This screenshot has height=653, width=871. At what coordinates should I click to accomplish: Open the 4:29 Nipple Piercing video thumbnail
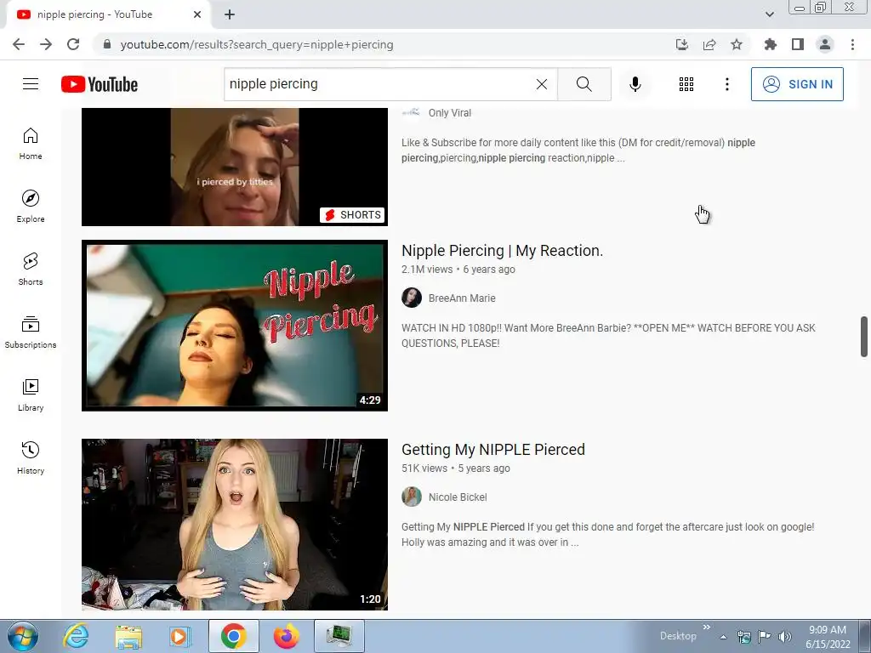(235, 326)
